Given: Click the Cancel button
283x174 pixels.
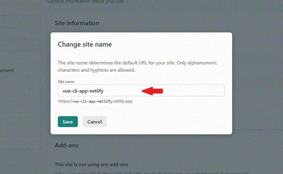Looking at the screenshot, I should (95, 122).
